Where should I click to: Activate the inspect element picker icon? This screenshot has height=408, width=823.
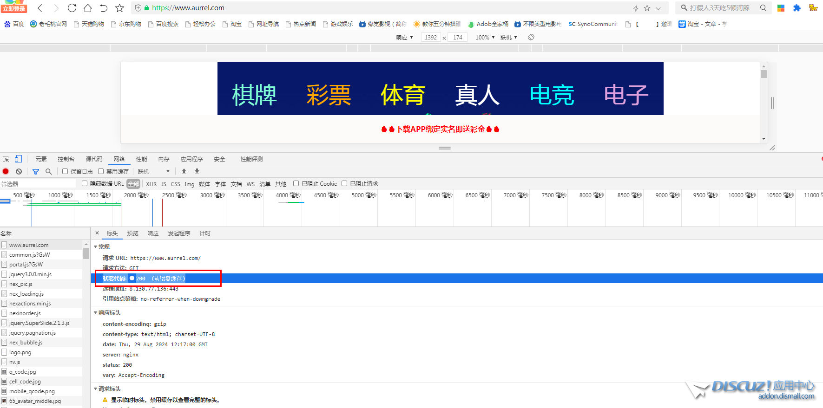pos(6,159)
